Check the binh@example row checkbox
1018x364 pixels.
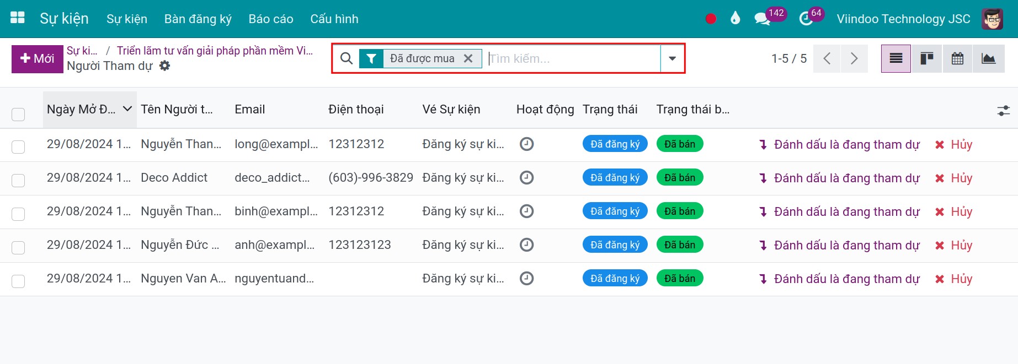coord(18,214)
